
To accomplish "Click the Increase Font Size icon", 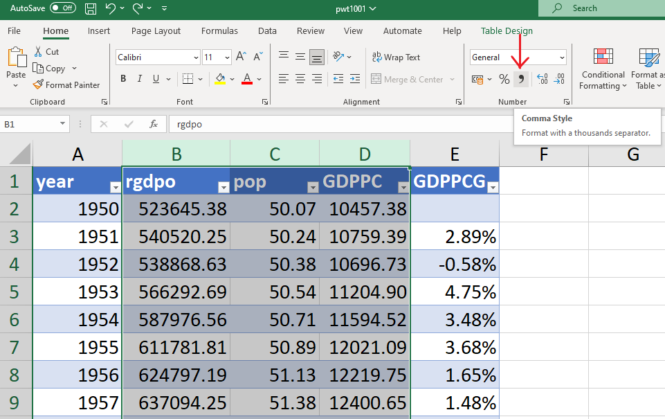I will 241,57.
